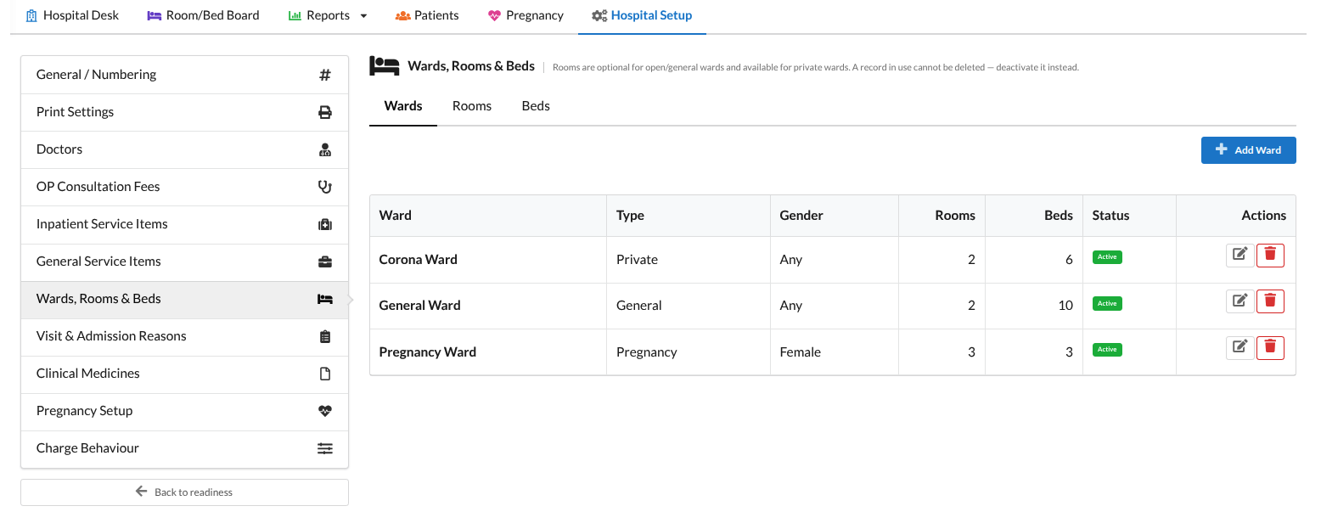
Task: Open the Doctors setup page
Action: pyautogui.click(x=184, y=149)
